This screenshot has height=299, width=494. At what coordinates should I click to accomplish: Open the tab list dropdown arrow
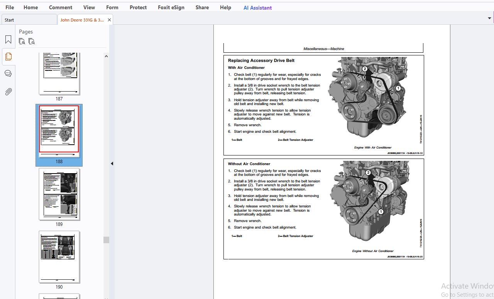490,18
